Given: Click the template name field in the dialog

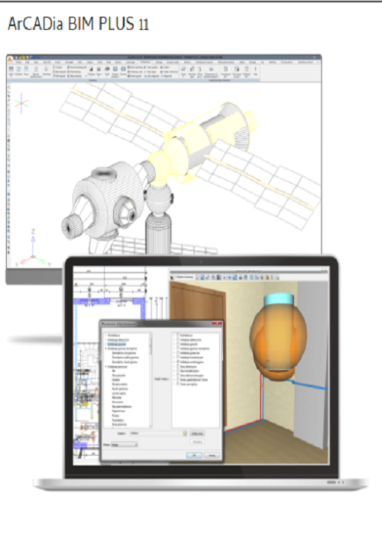Looking at the screenshot, I should (x=156, y=433).
